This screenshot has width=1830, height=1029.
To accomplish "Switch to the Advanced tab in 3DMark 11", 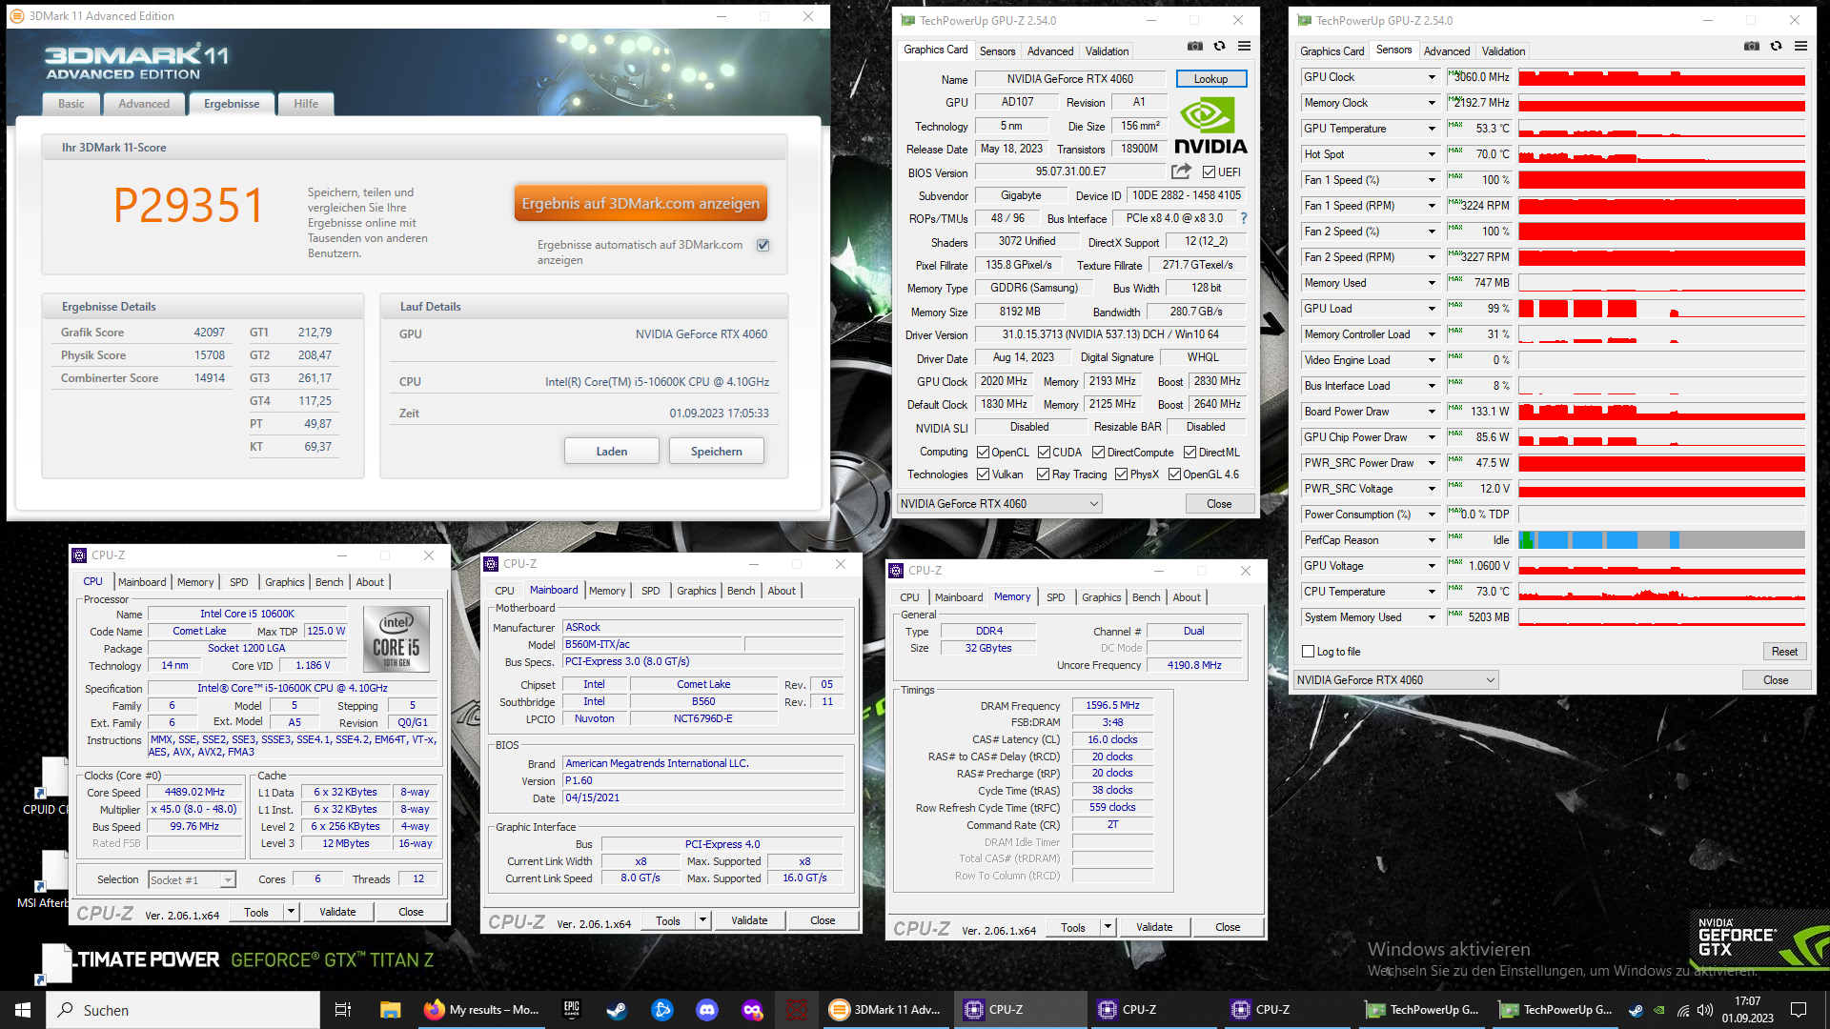I will pos(144,104).
